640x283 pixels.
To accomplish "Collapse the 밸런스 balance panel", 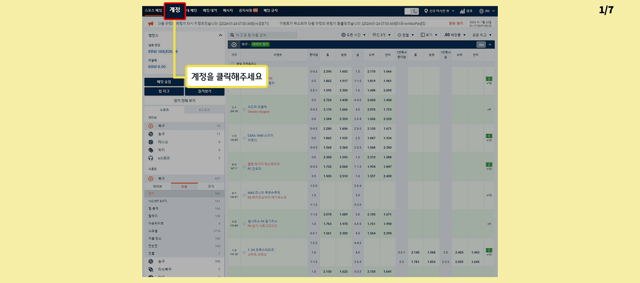I will (x=220, y=35).
